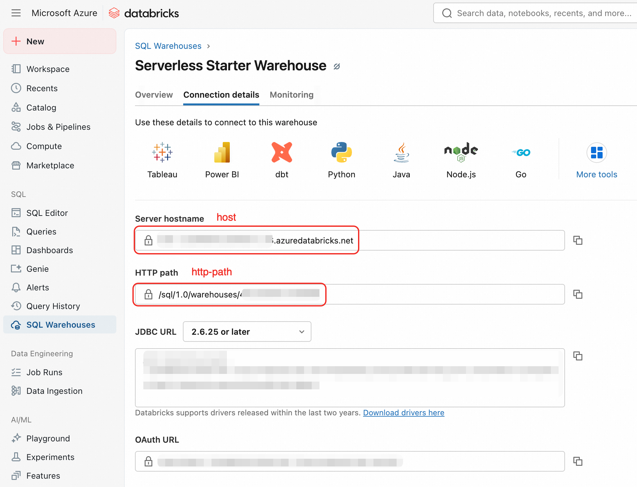This screenshot has height=487, width=637.
Task: Select the Tableau connector icon
Action: tap(162, 153)
